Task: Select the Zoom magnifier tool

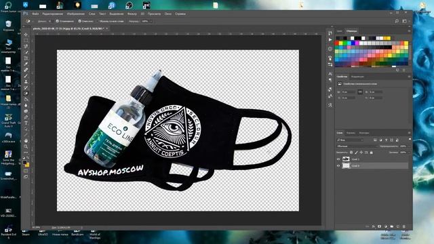Action: pos(26,146)
